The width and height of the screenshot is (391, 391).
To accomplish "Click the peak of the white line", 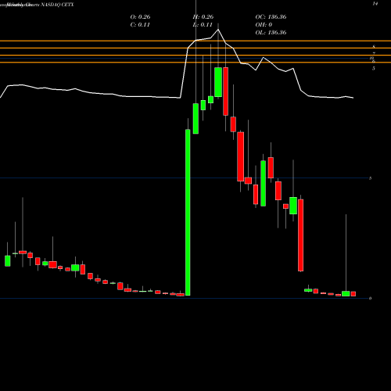I will [218, 30].
